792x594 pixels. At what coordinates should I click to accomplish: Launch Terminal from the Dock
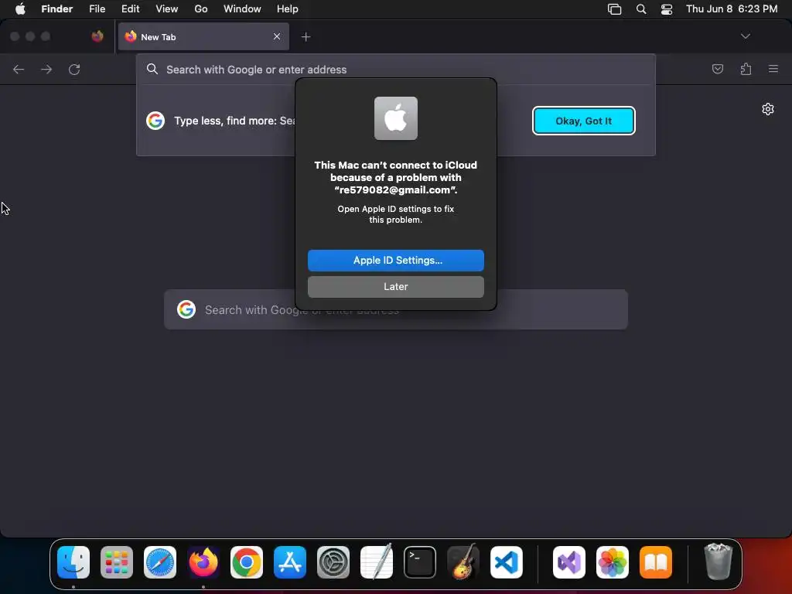(x=420, y=562)
